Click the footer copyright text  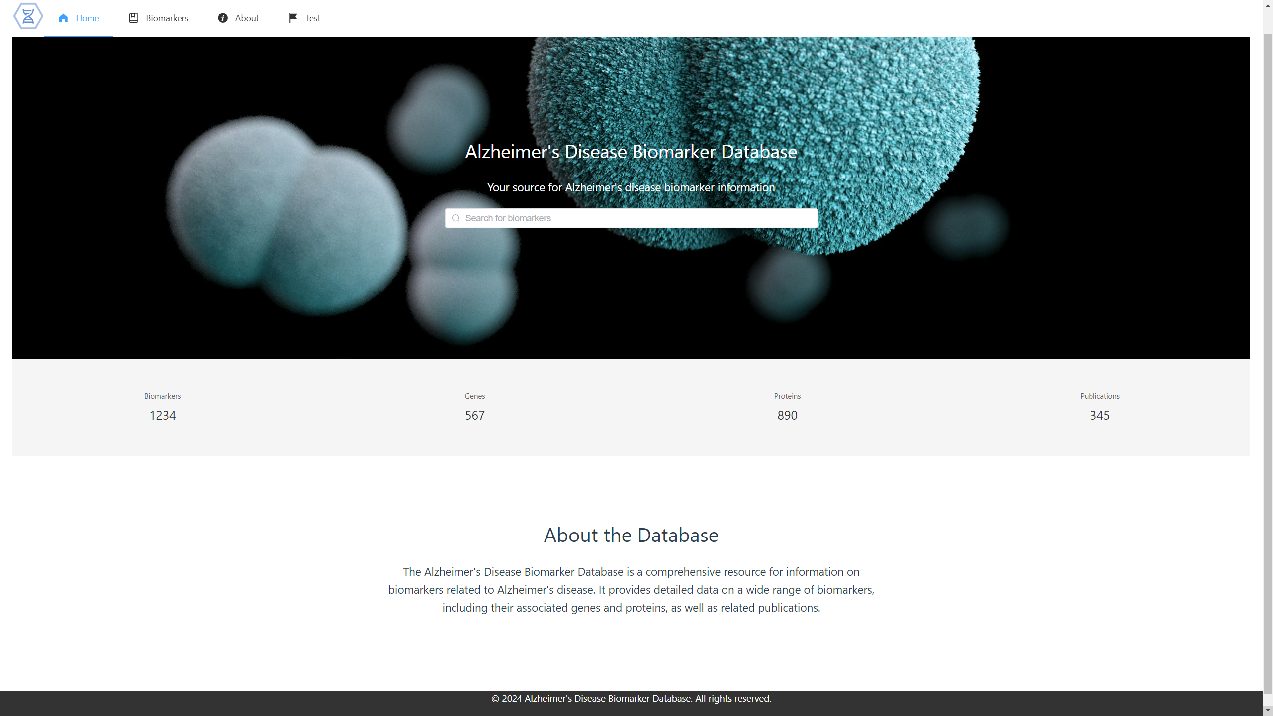click(x=631, y=698)
